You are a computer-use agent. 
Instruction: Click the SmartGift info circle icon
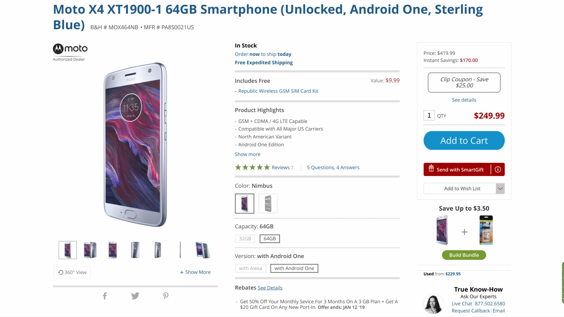click(498, 169)
